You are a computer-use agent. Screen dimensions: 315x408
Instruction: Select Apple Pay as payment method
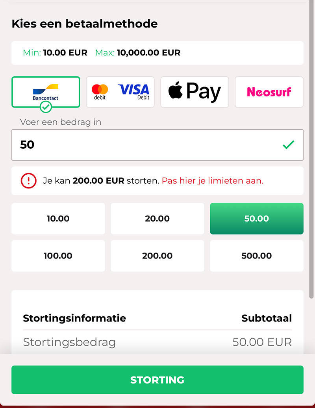pyautogui.click(x=195, y=91)
